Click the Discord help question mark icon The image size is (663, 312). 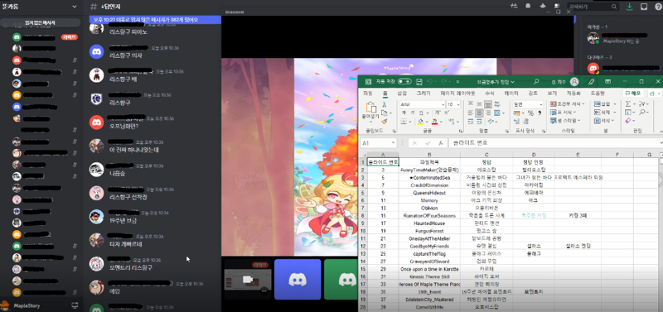(657, 7)
